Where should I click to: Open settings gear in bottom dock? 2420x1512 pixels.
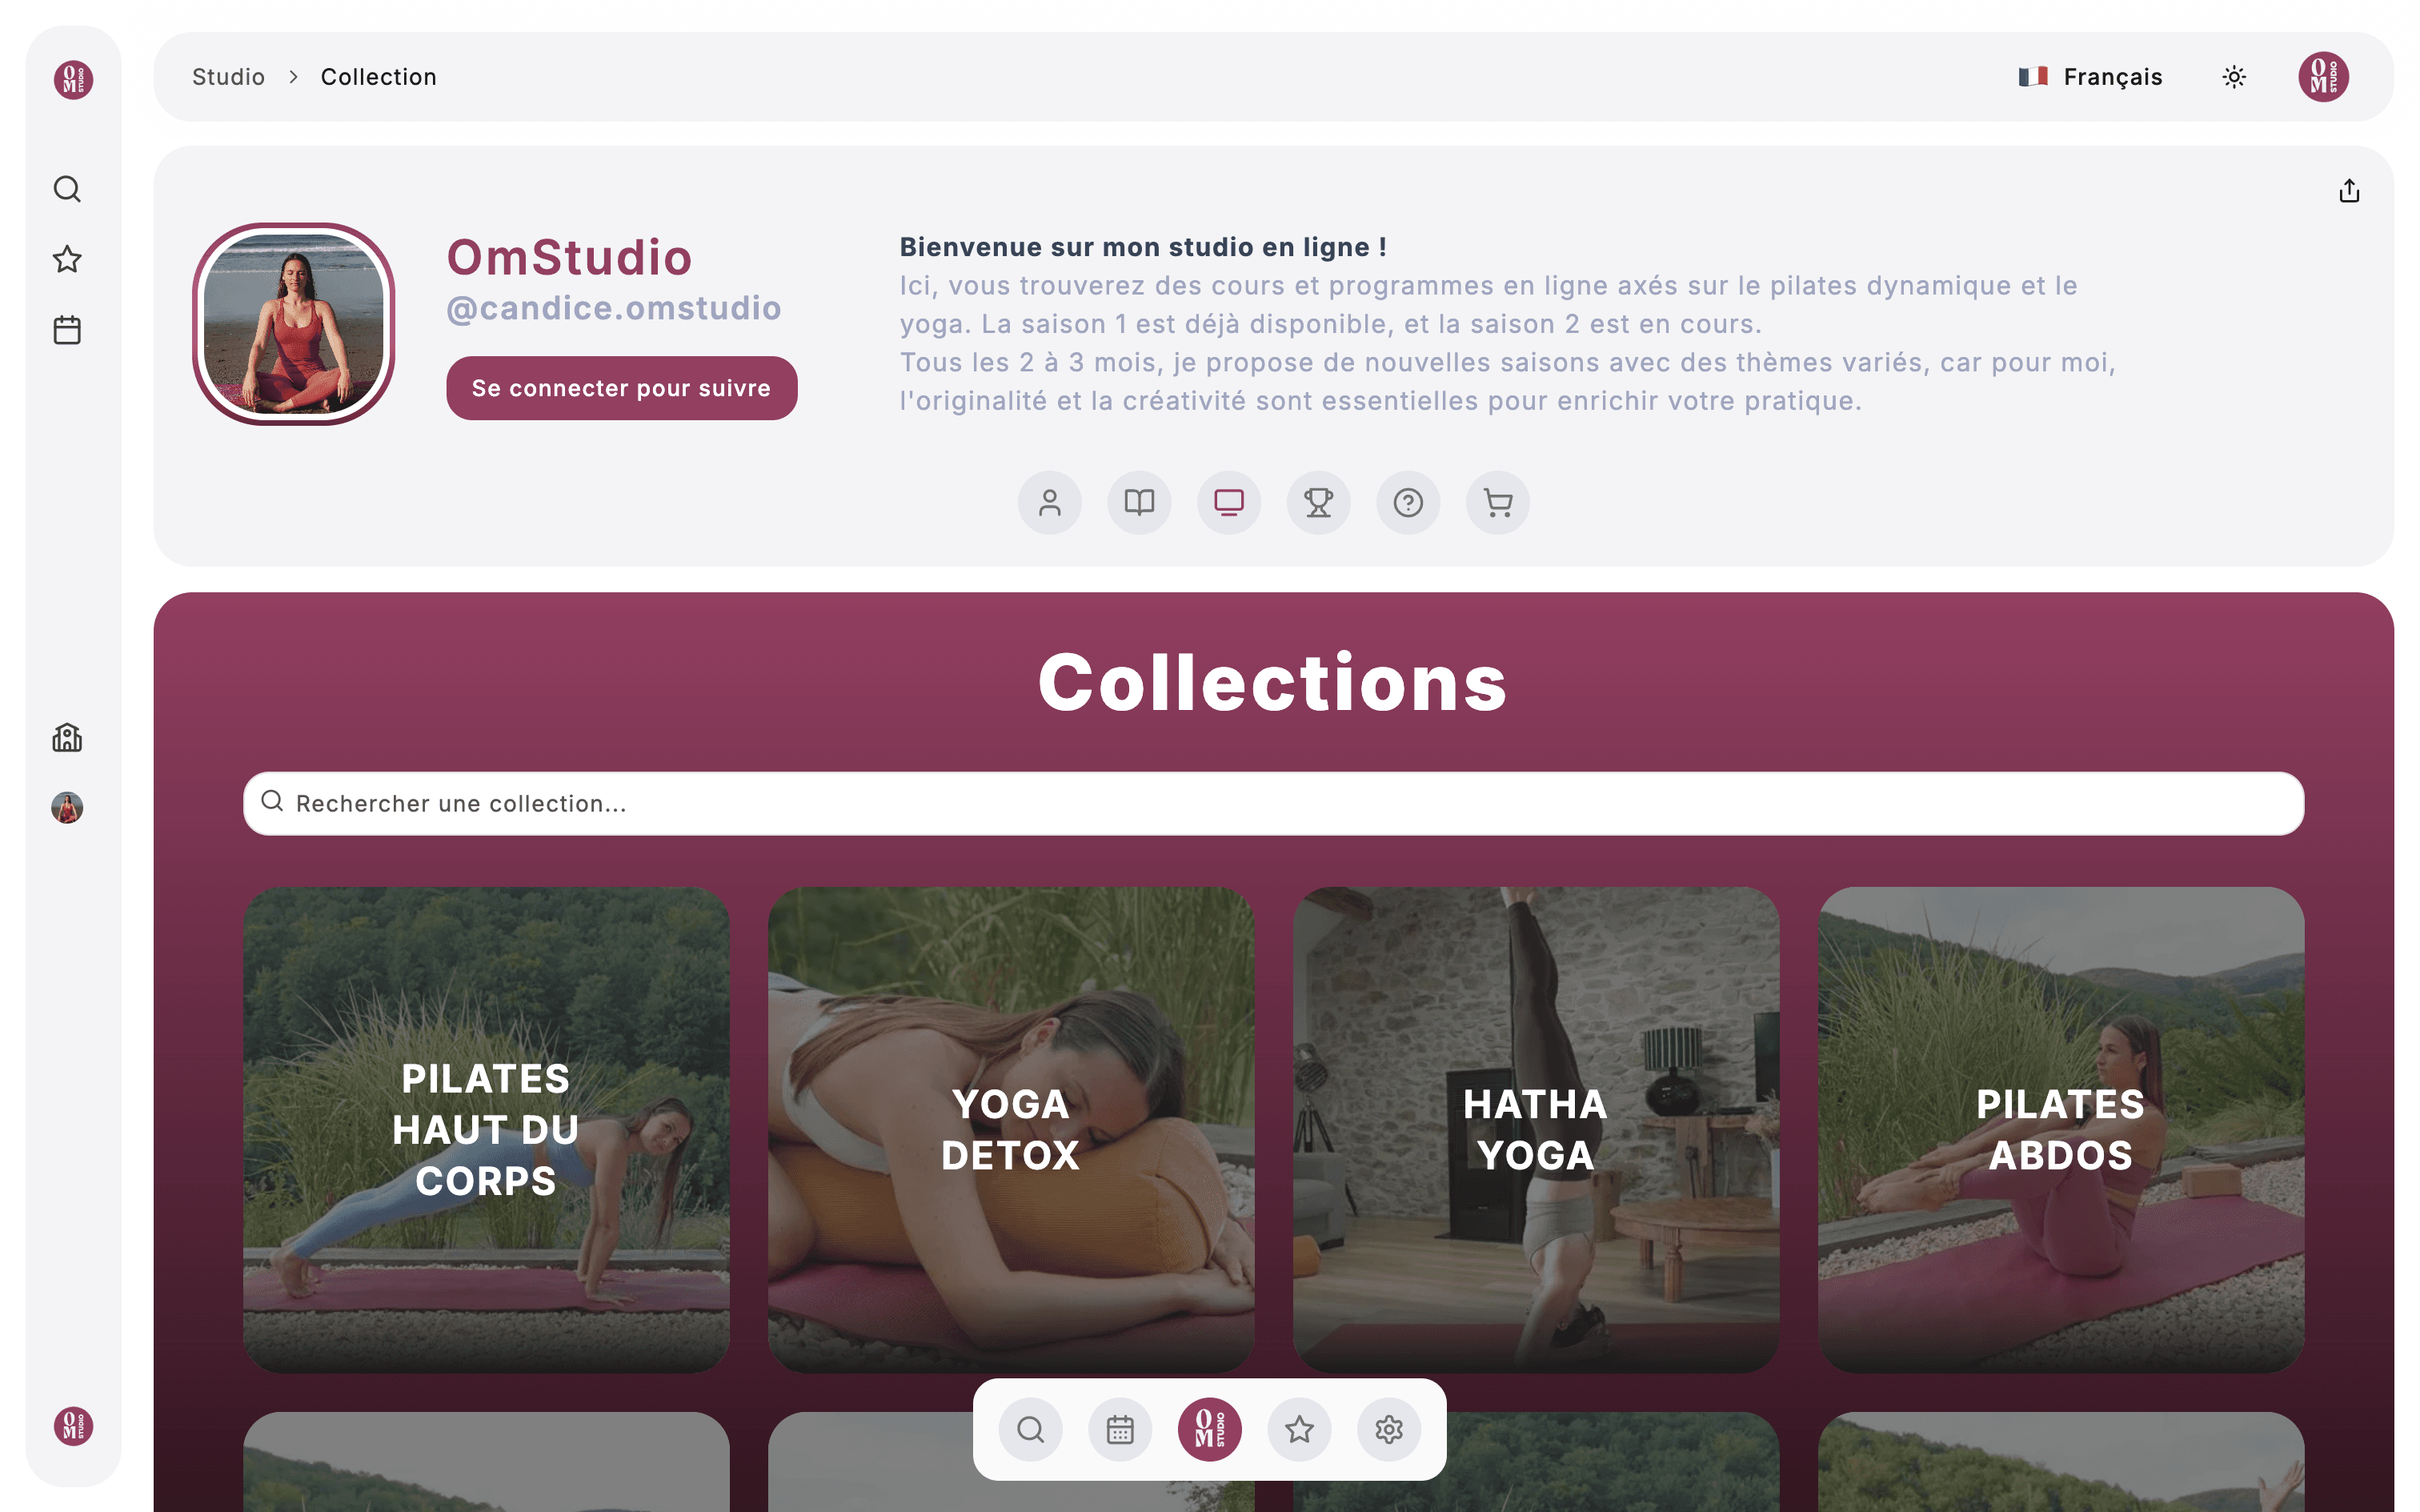point(1388,1430)
